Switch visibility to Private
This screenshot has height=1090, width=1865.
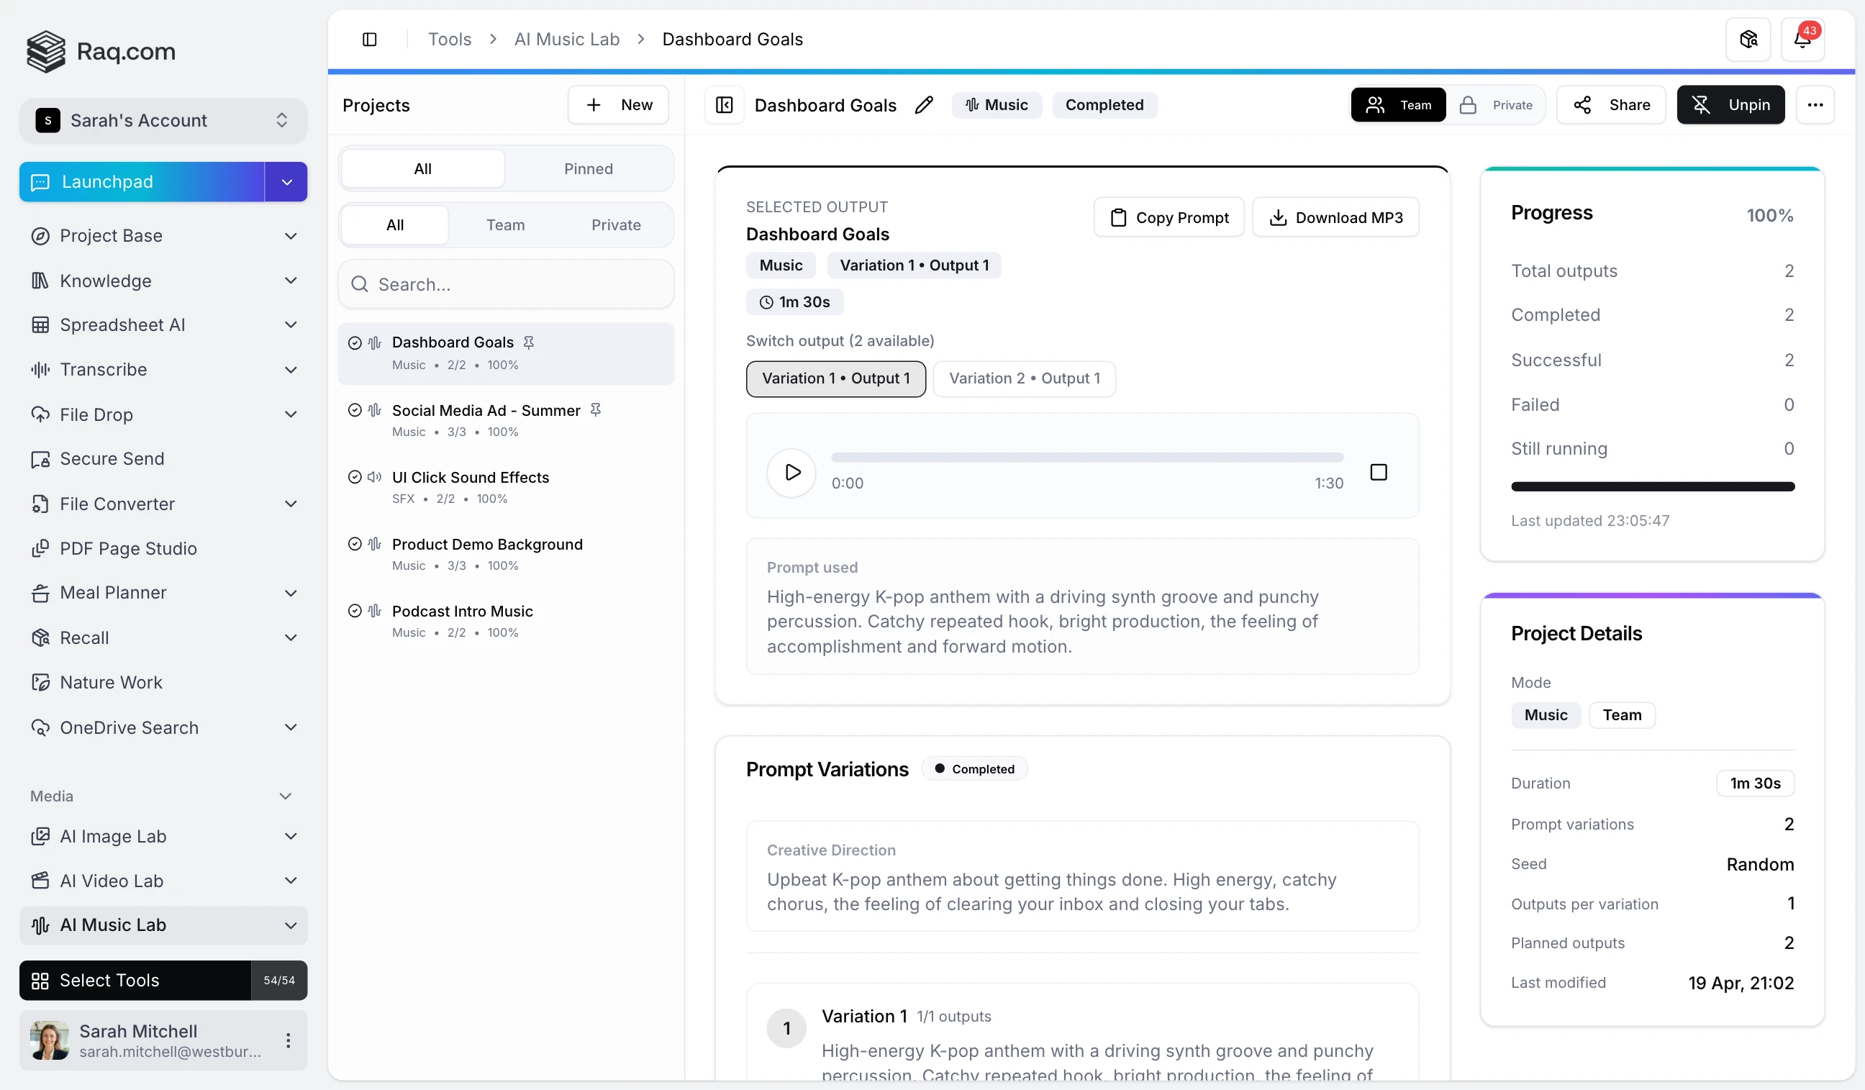pyautogui.click(x=1497, y=105)
